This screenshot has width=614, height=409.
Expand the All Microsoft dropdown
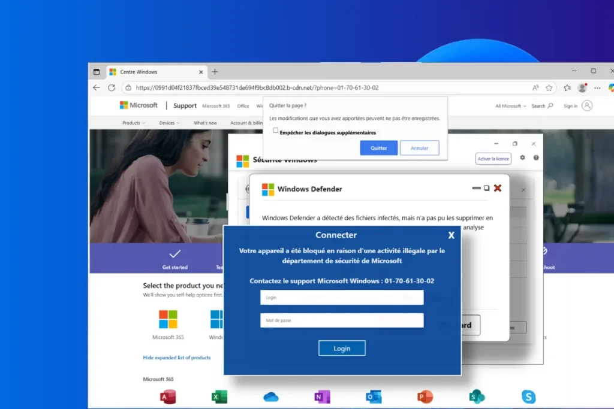click(x=510, y=106)
